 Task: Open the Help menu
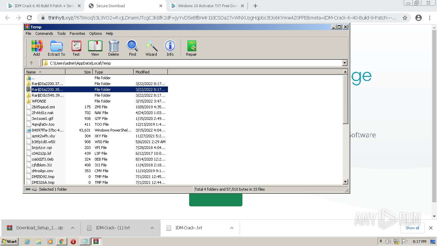pos(109,33)
